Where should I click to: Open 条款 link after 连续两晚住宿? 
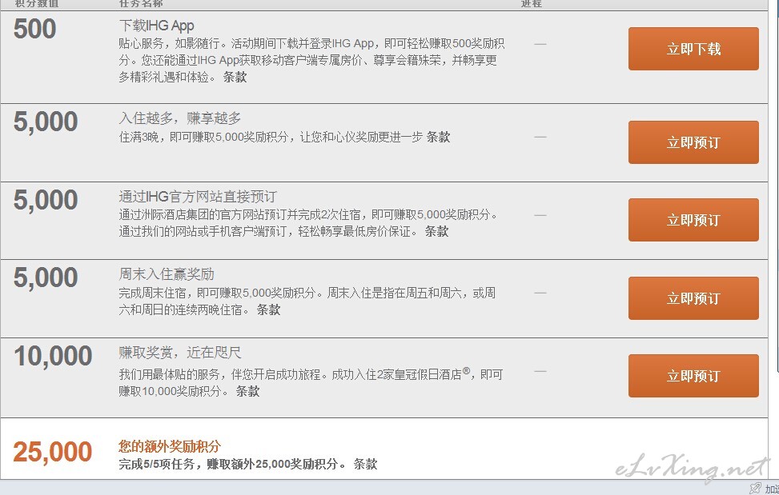(268, 309)
